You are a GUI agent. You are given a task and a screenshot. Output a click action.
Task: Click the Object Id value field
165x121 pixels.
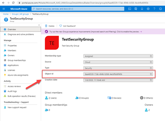(x=118, y=74)
